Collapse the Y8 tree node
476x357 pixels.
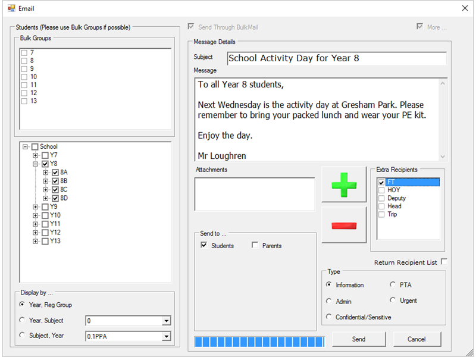point(36,164)
